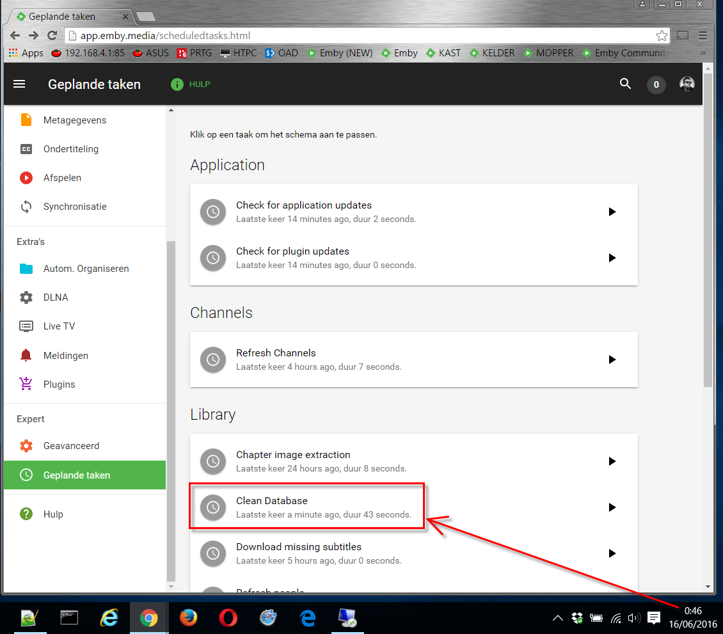Run Download missing subtitles task
Viewport: 723px width, 634px height.
pos(612,553)
